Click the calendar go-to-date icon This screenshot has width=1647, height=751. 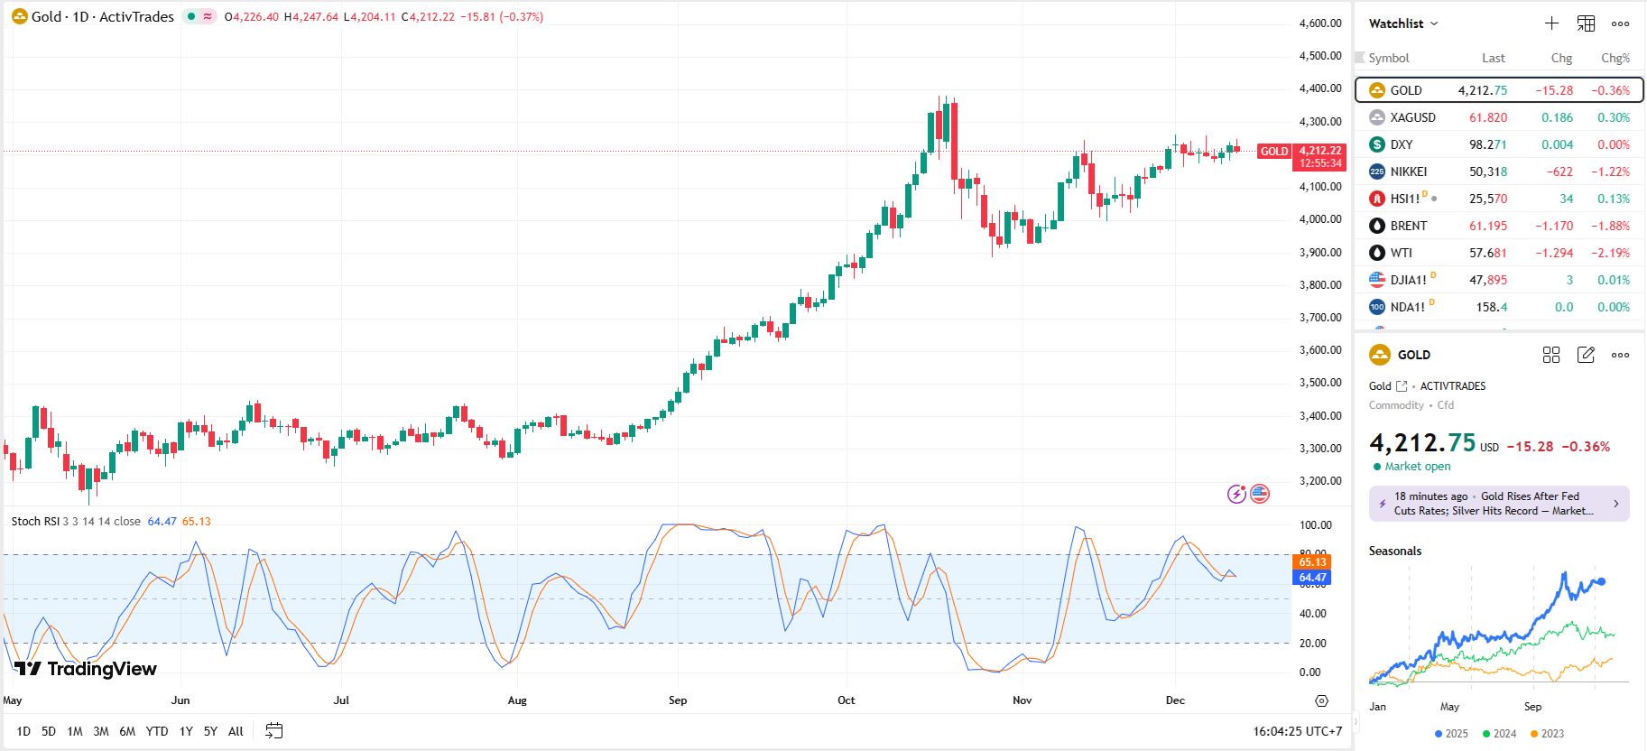(x=274, y=731)
